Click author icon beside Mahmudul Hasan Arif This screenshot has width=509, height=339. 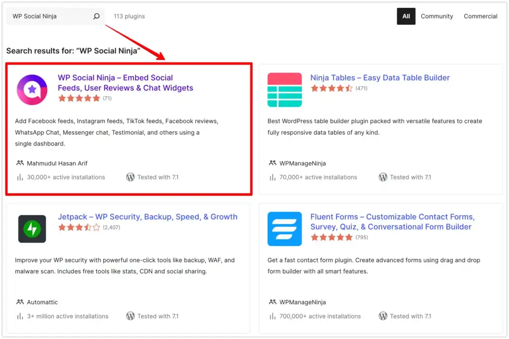click(x=20, y=163)
